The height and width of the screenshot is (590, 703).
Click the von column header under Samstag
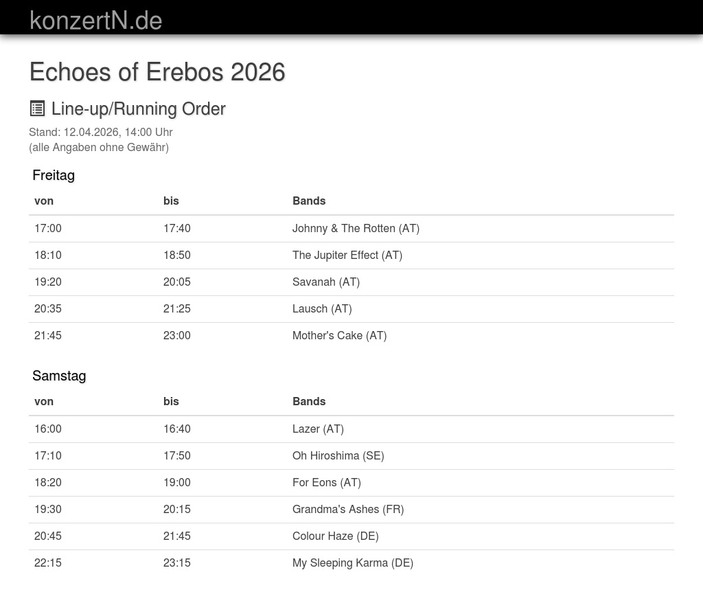[x=44, y=401]
